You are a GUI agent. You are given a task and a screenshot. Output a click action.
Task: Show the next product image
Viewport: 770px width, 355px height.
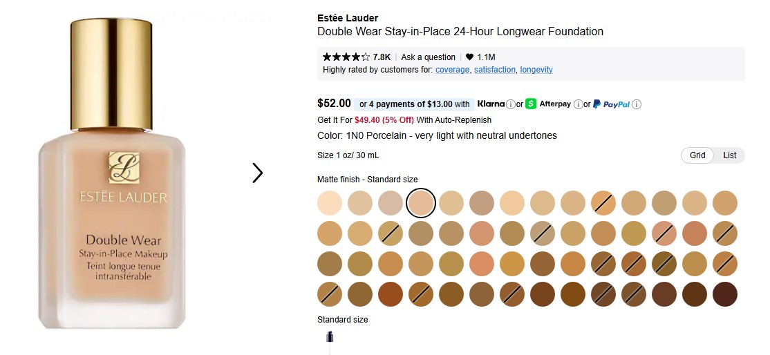258,173
